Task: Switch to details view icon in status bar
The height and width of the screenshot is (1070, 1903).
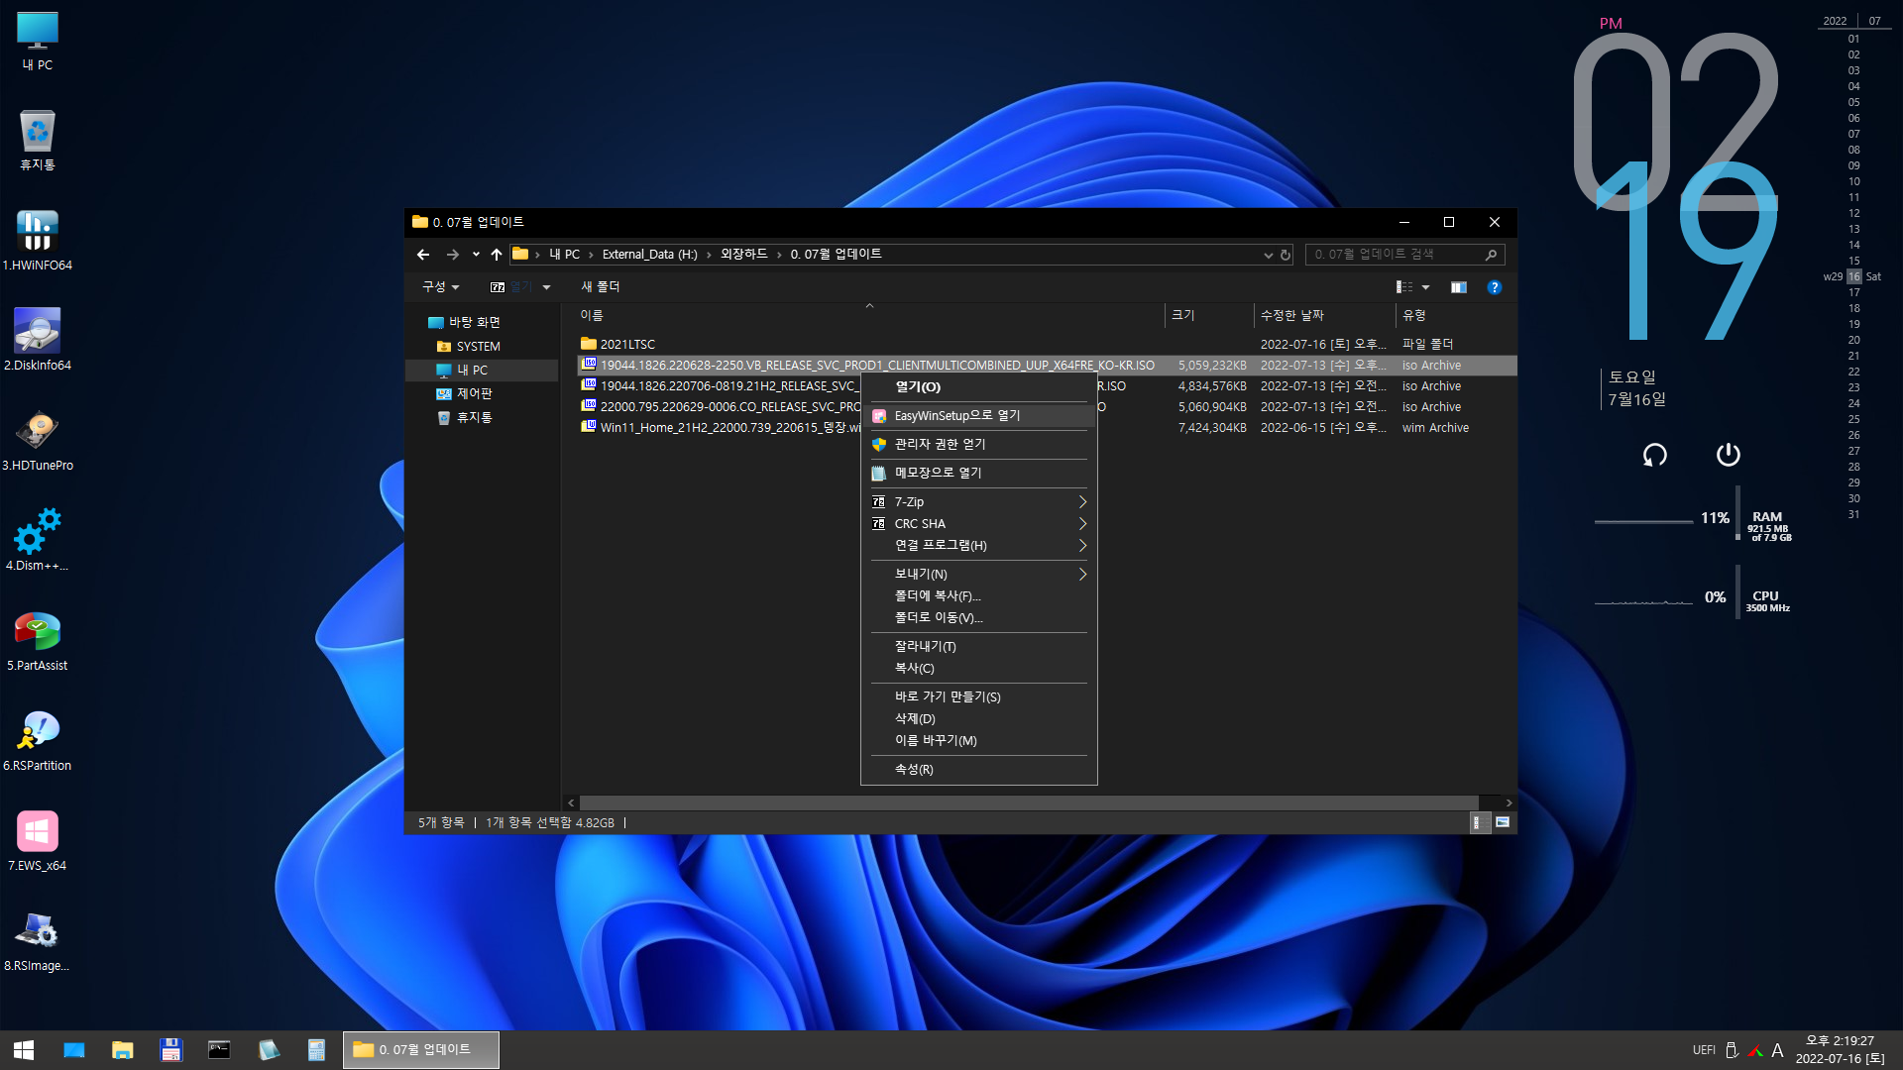Action: coord(1479,822)
